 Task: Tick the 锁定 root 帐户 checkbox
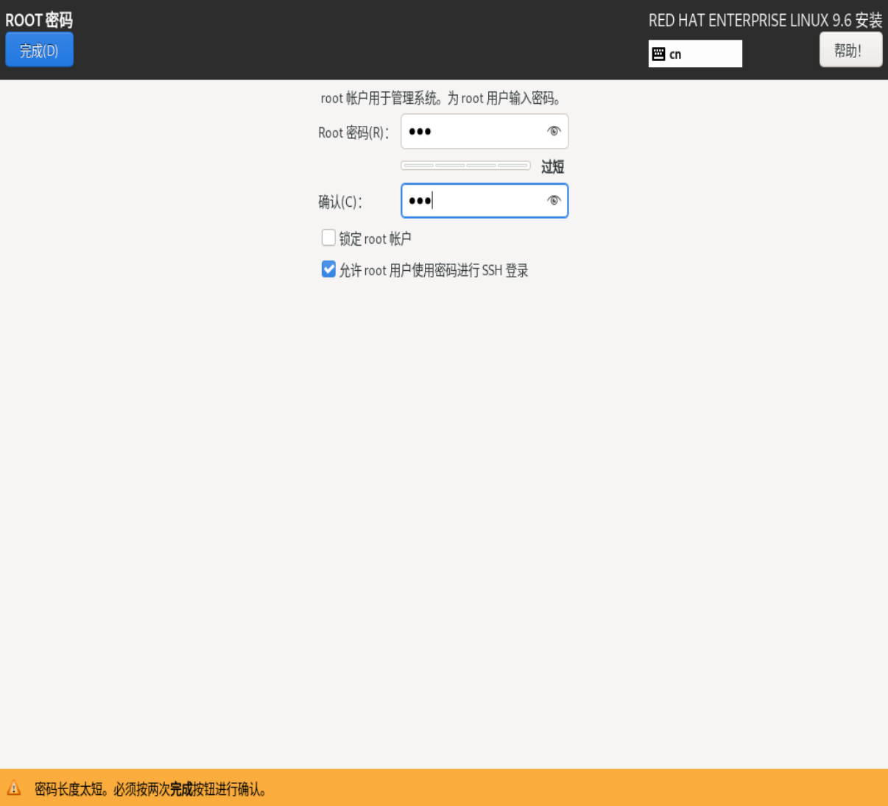click(x=328, y=238)
